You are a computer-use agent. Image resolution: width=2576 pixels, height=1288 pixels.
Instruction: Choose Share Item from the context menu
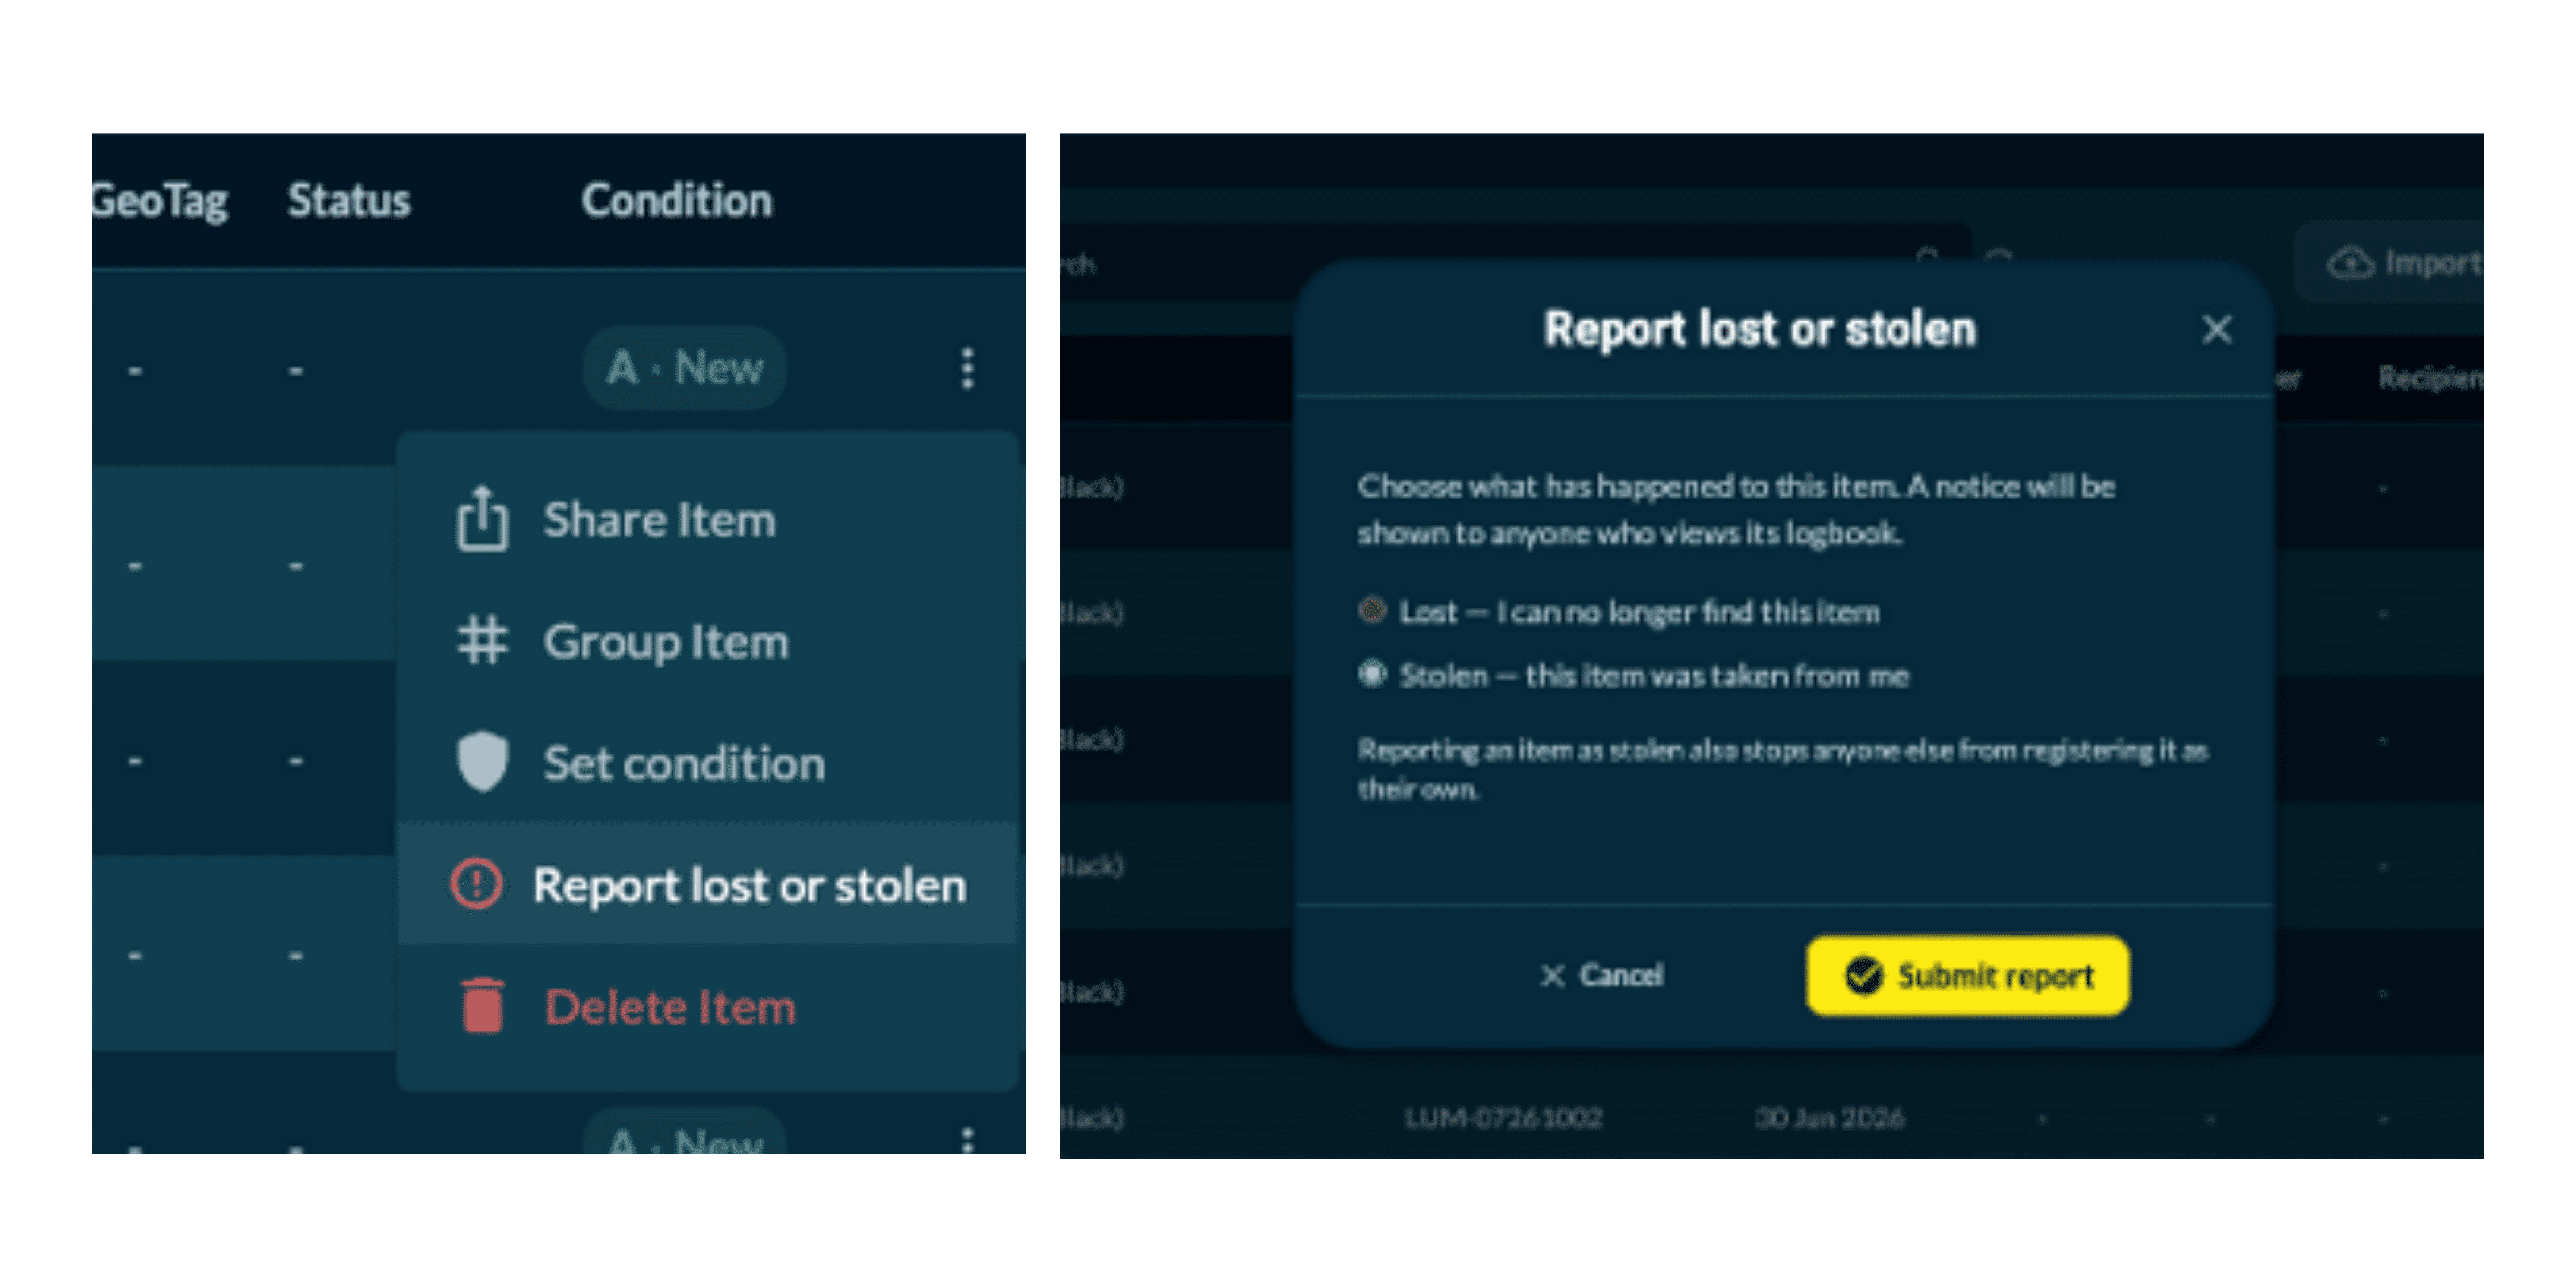pos(708,519)
